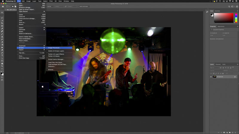Pick a hue on the rainbow color strip
The width and height of the screenshot is (239, 134).
[x=236, y=18]
